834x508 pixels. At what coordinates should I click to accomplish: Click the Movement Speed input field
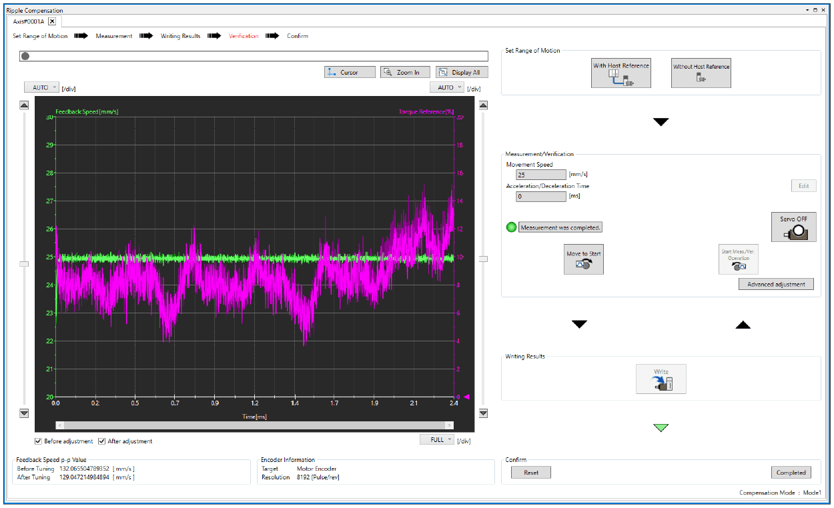(x=540, y=175)
